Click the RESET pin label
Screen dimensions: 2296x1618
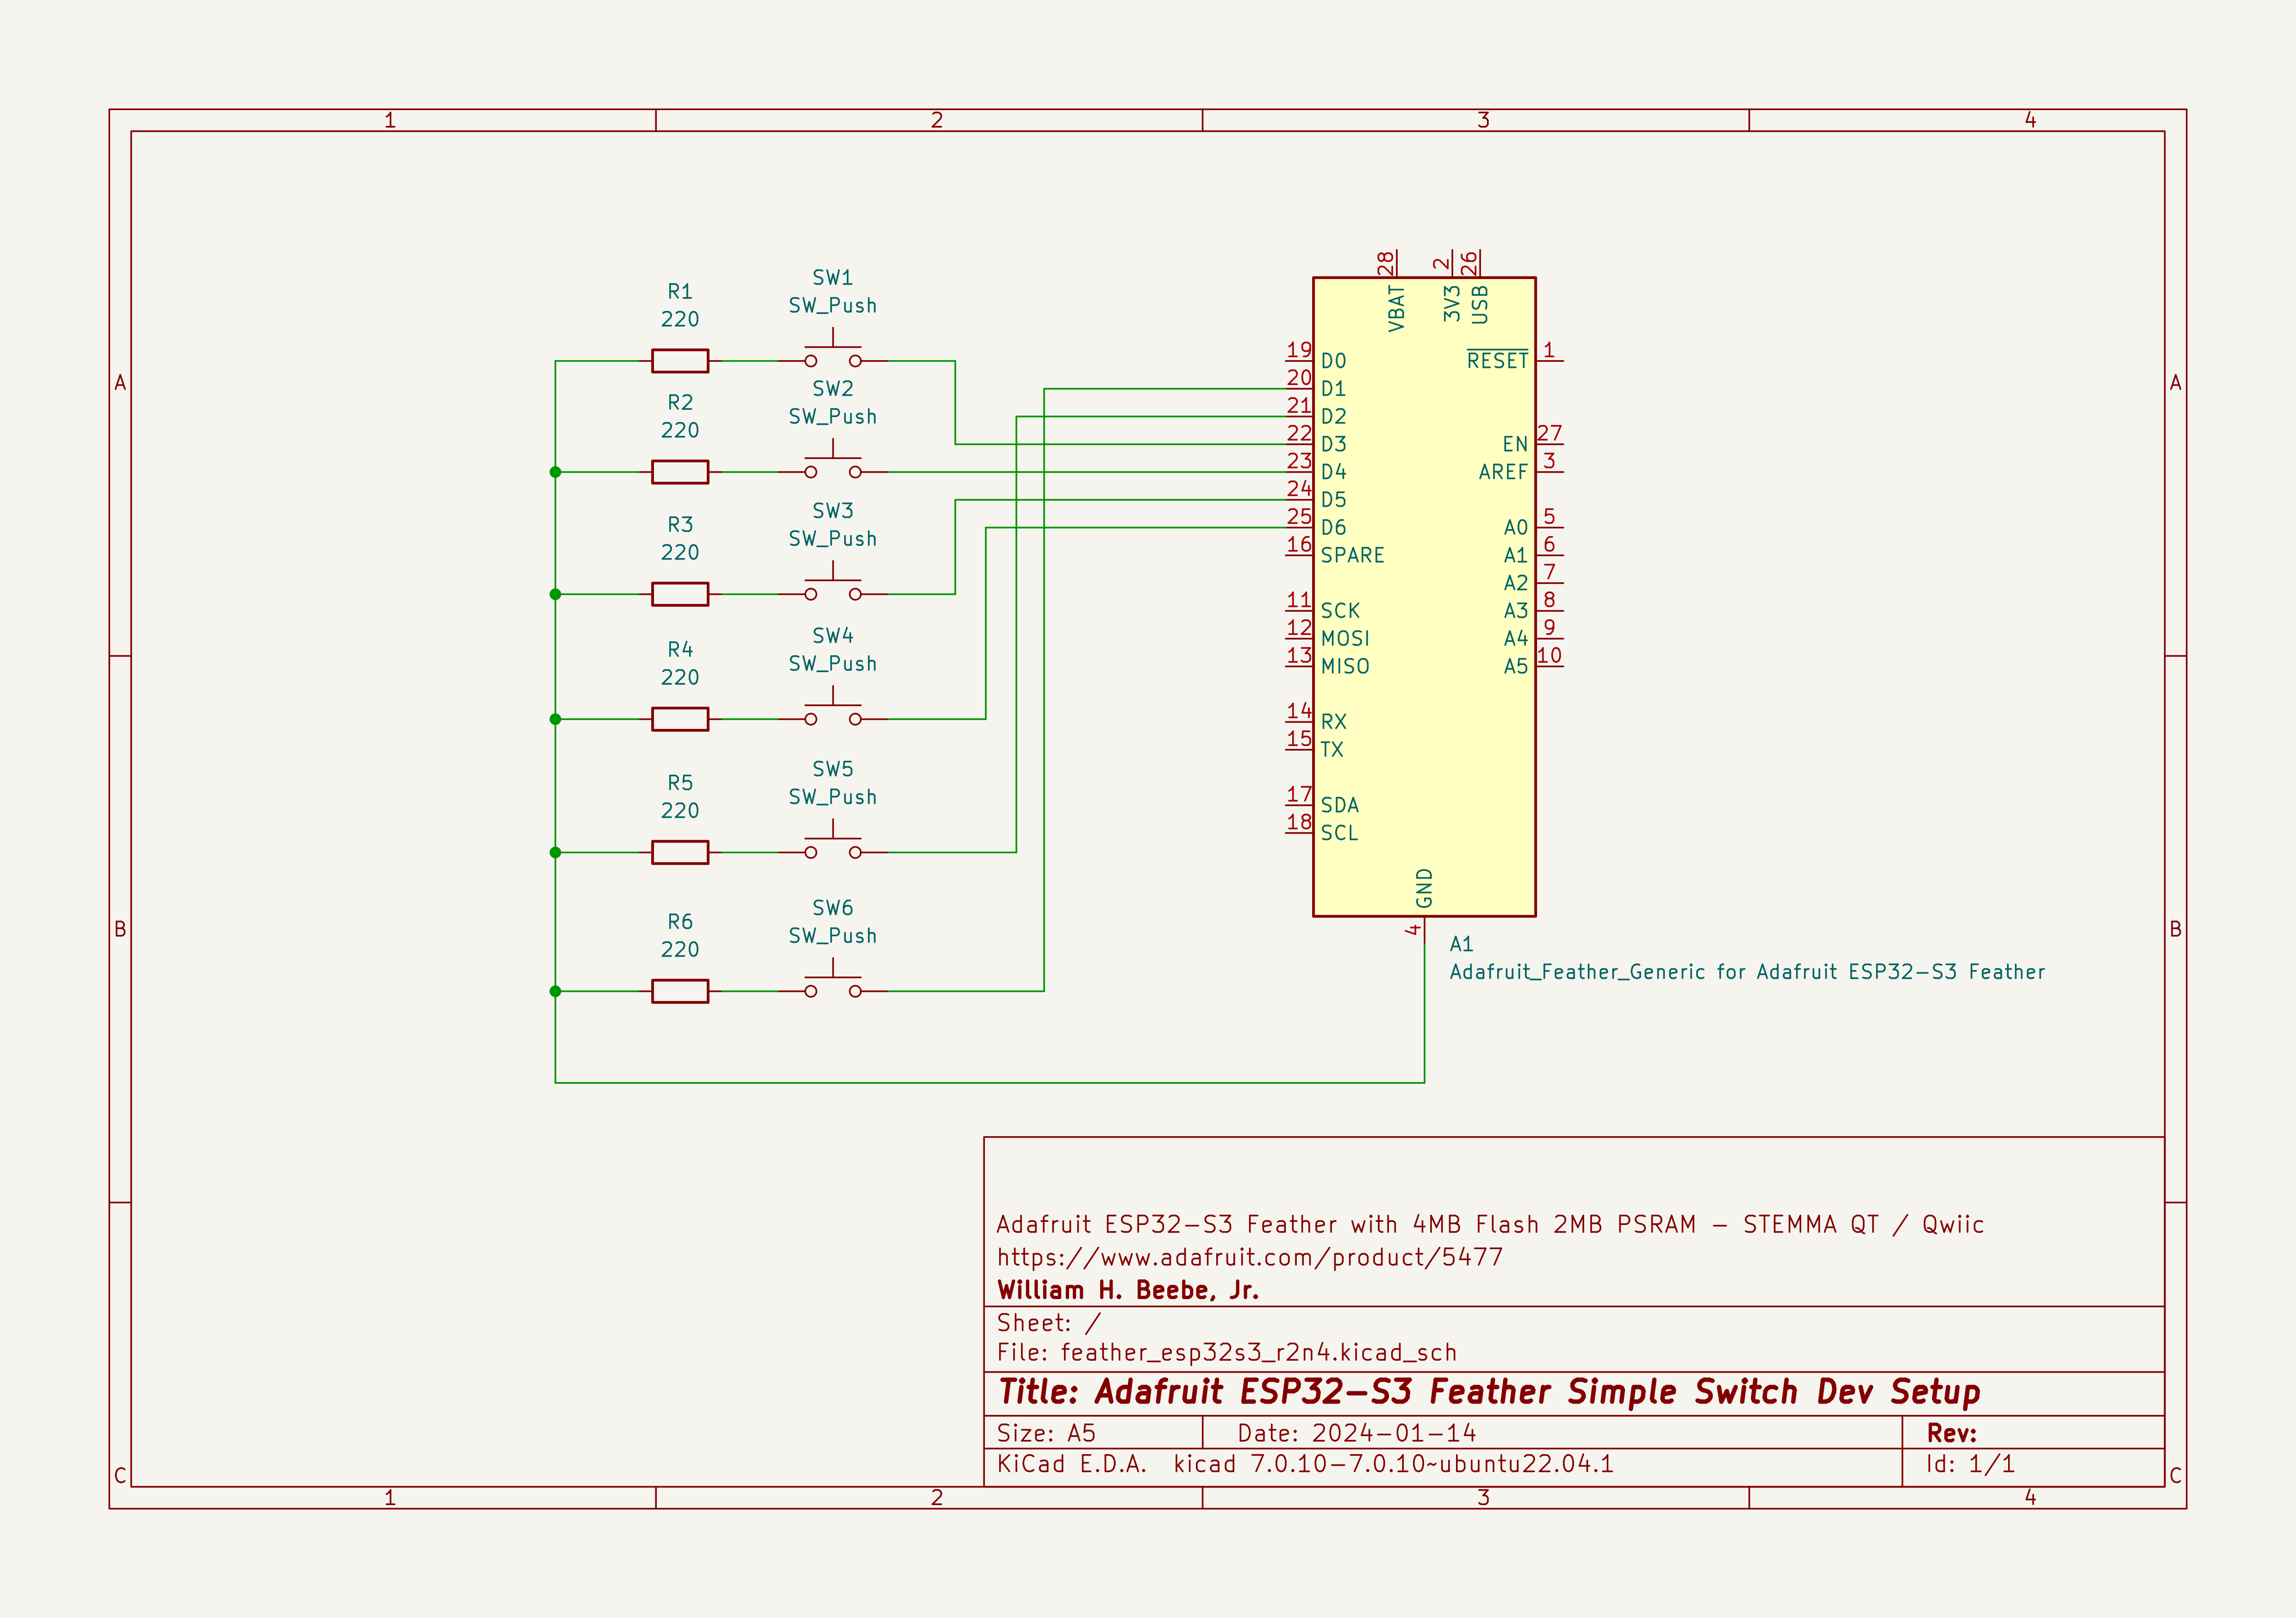(1498, 360)
